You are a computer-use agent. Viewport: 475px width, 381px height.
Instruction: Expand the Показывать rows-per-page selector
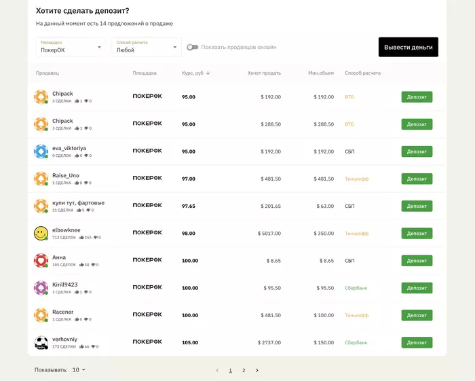pos(79,370)
